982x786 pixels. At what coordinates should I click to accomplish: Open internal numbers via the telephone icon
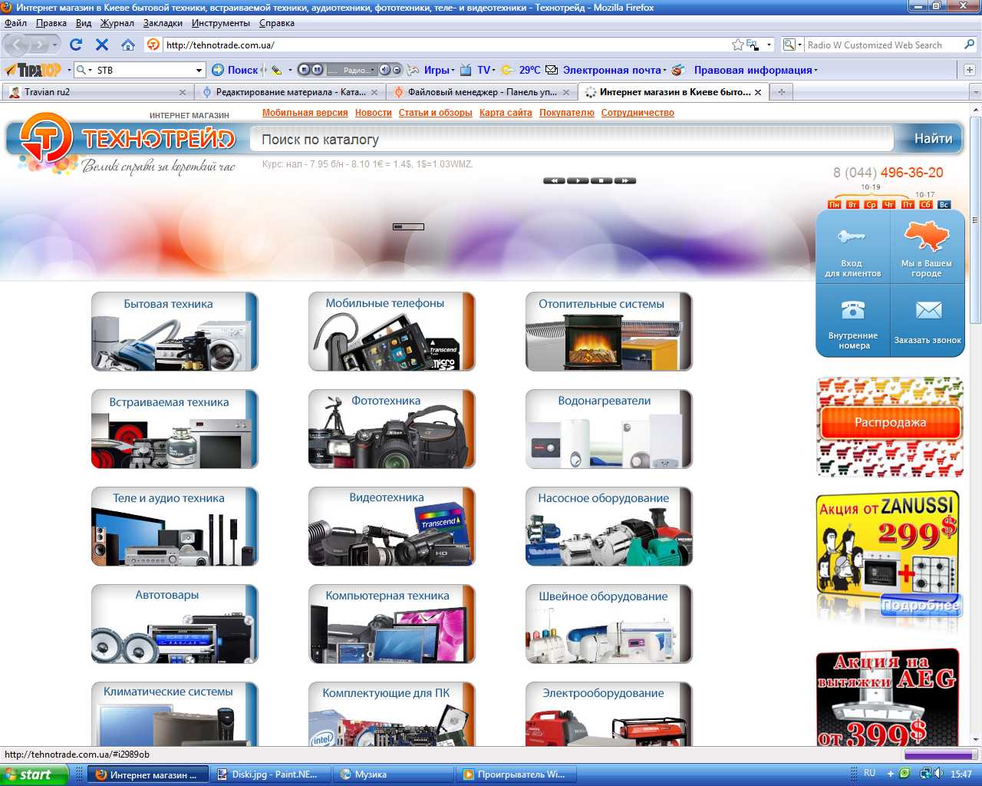(852, 310)
